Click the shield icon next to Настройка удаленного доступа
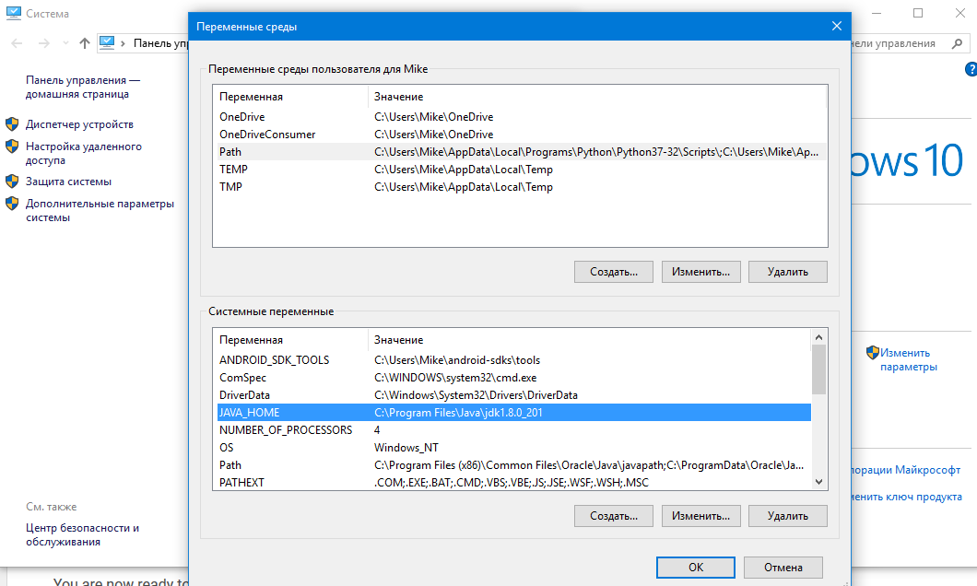The height and width of the screenshot is (586, 977). (x=12, y=146)
